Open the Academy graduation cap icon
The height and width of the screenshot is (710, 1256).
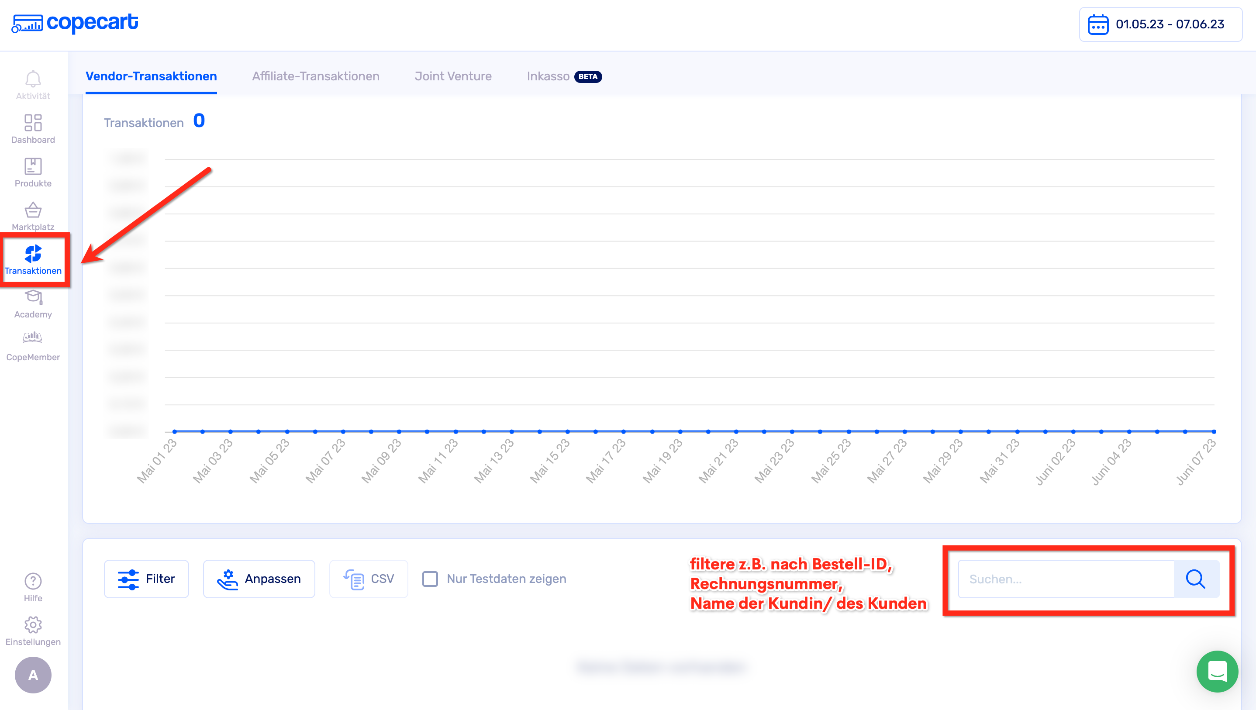(x=33, y=297)
